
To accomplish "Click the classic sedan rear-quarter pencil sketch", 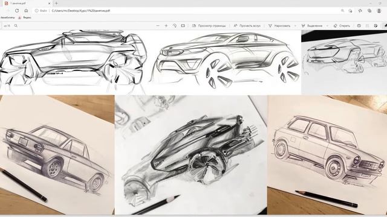I will pos(57,155).
